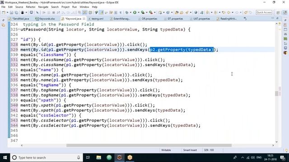289x162 pixels.
Task: Toggle Word Wrap toolbar icon
Action: [111, 13]
